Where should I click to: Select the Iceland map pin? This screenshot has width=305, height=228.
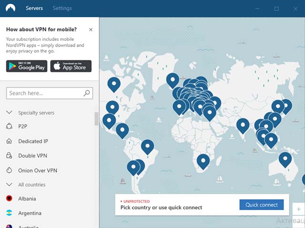pyautogui.click(x=173, y=80)
